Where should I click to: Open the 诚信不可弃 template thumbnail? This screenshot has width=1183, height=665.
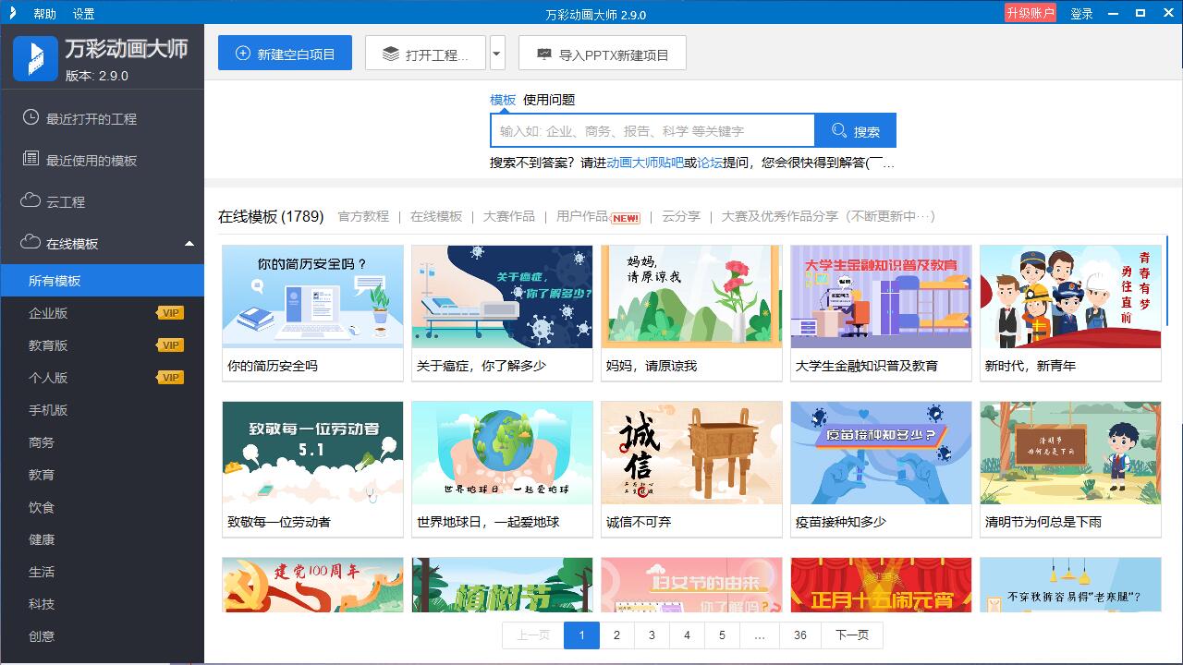coord(691,453)
